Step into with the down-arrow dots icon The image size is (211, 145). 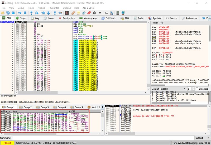[x=31, y=13]
